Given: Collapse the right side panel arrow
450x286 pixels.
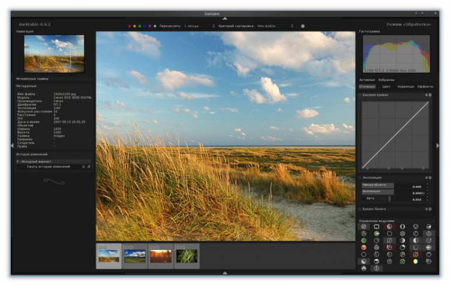Looking at the screenshot, I should coord(437,145).
